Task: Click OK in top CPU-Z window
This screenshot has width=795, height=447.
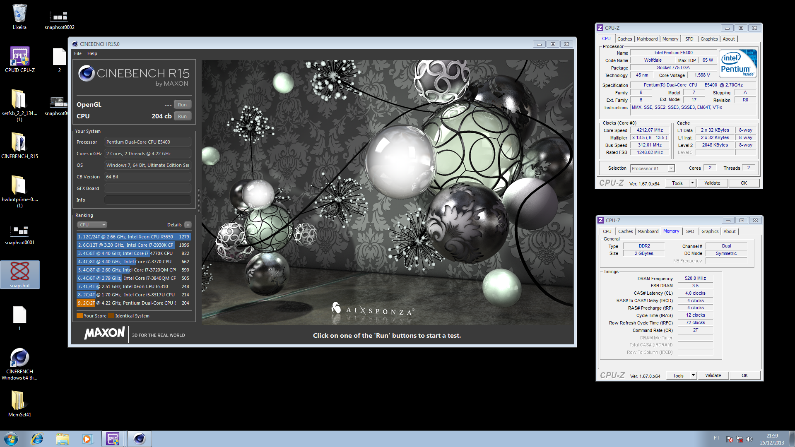Action: pos(744,183)
